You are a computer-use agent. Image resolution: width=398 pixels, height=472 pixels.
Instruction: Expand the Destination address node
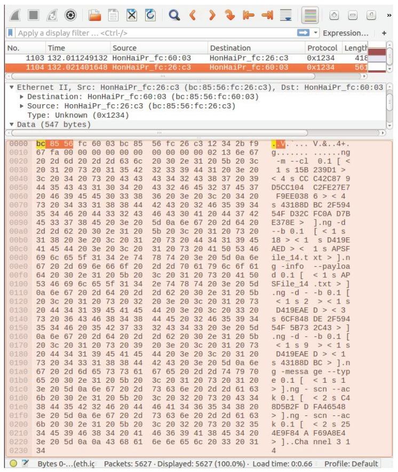coord(22,97)
